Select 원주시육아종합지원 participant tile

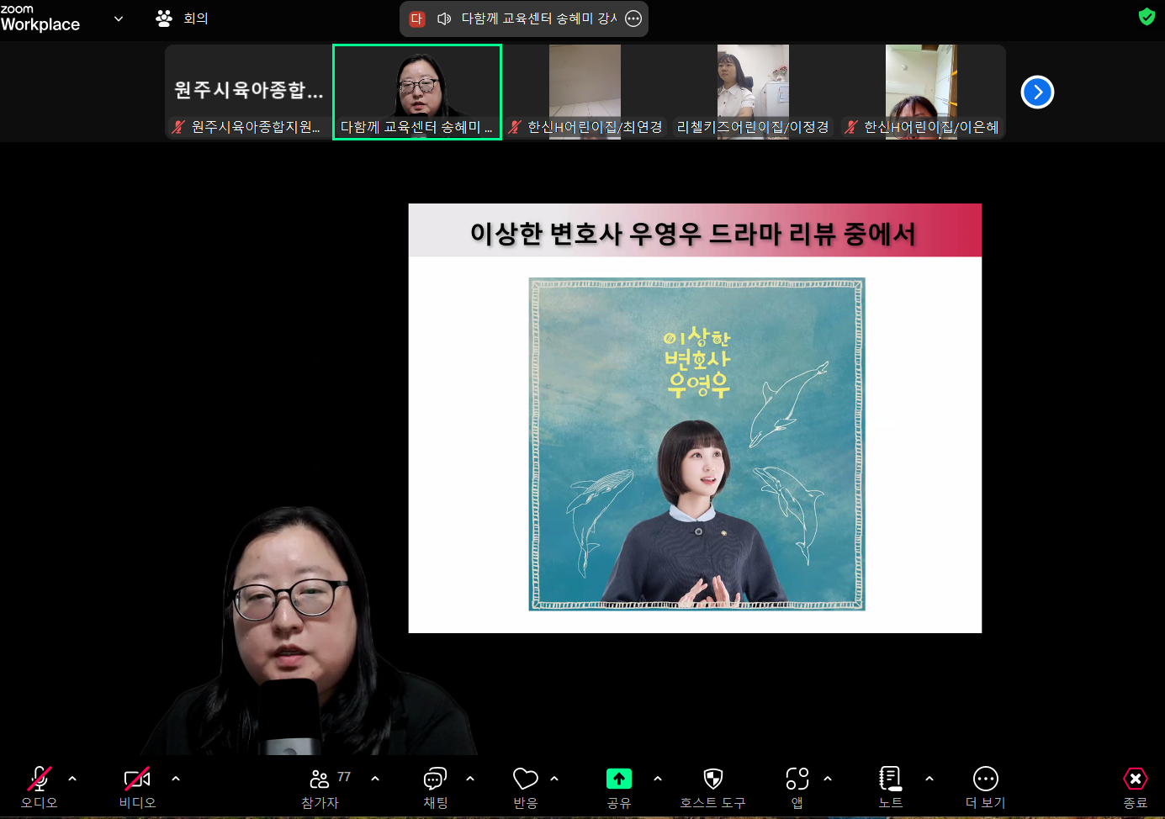248,92
